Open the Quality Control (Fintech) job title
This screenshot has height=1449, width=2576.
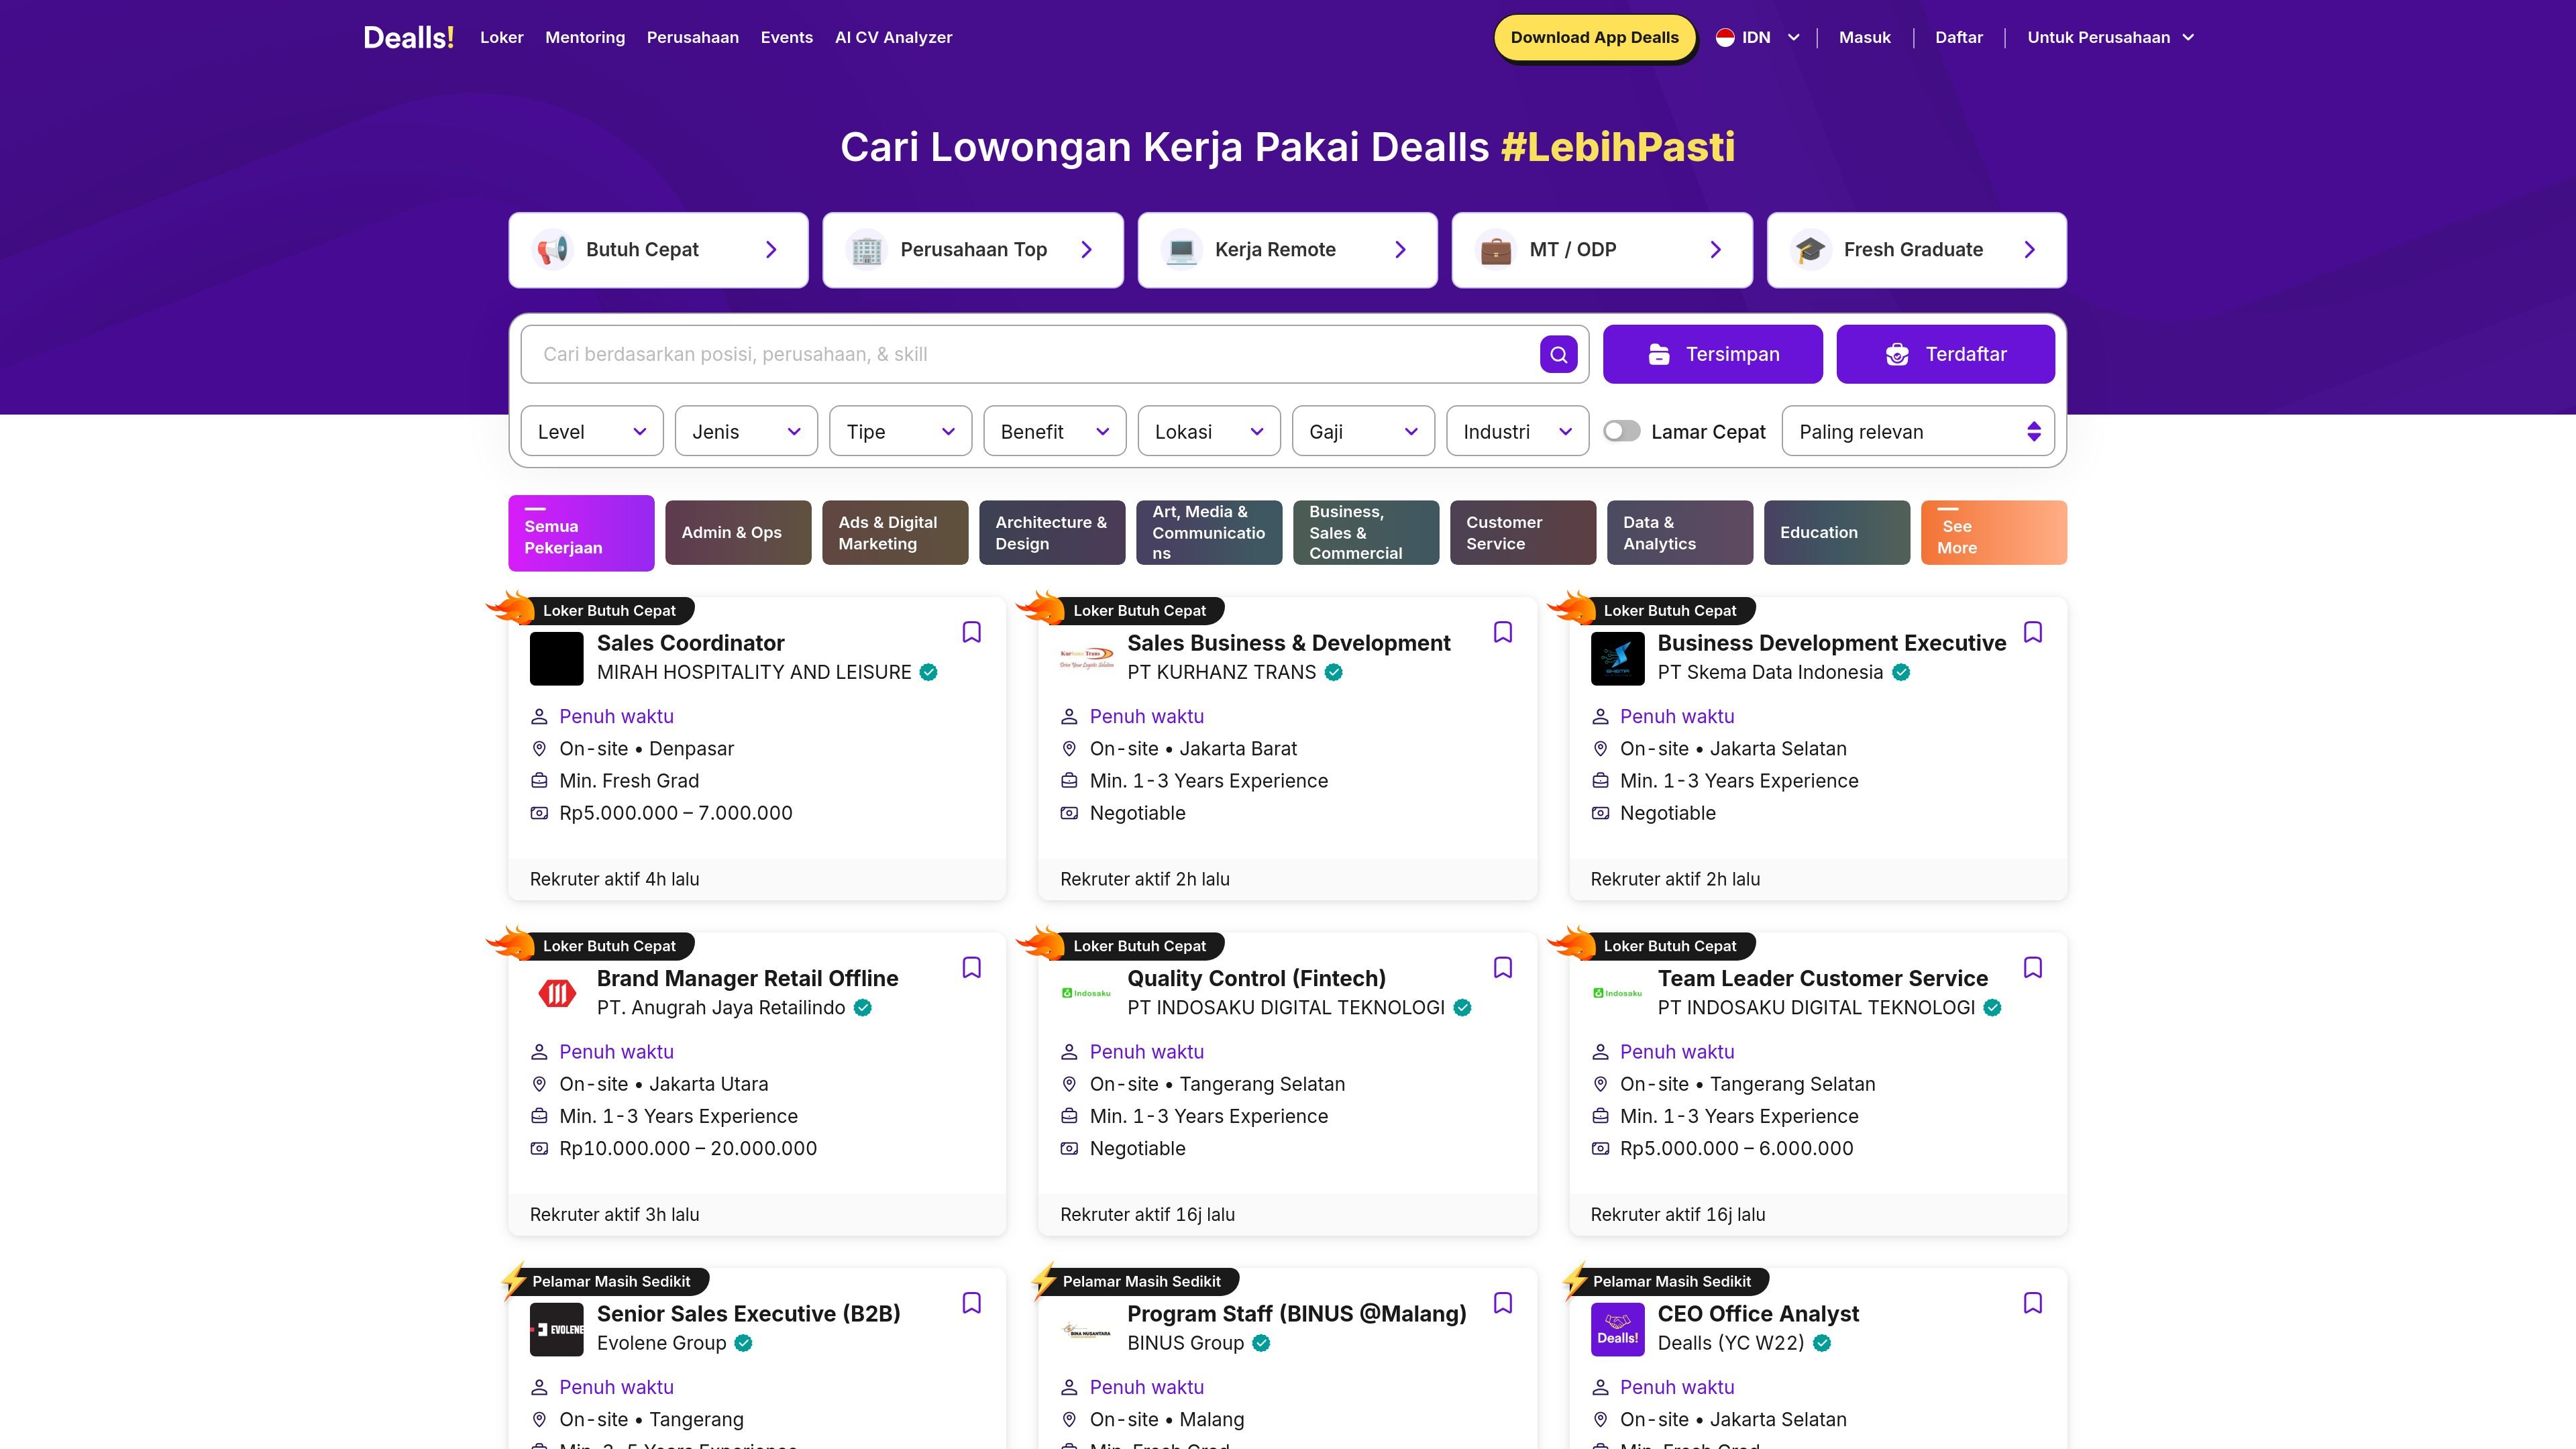coord(1257,978)
